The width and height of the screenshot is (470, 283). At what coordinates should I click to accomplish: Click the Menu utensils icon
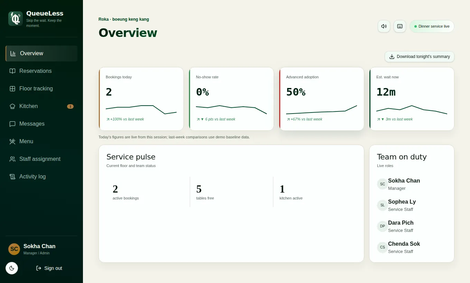click(12, 141)
